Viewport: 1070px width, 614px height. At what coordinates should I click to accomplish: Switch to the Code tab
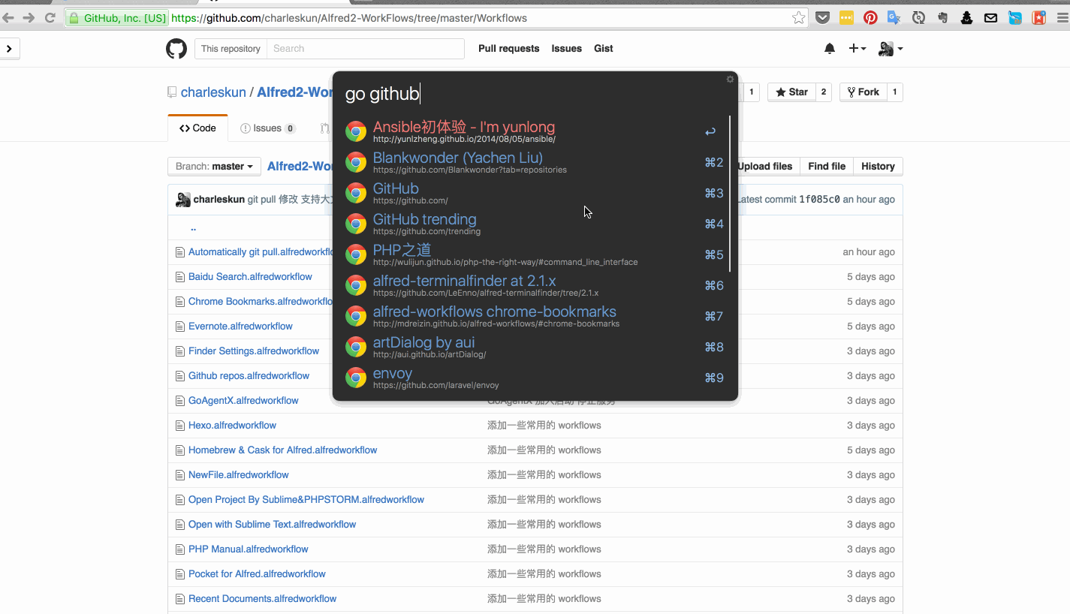[197, 128]
